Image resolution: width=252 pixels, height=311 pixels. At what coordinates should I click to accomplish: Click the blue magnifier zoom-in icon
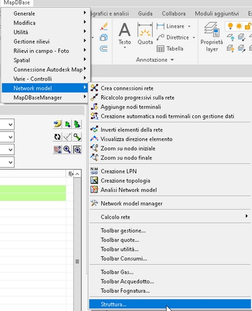click(x=68, y=150)
